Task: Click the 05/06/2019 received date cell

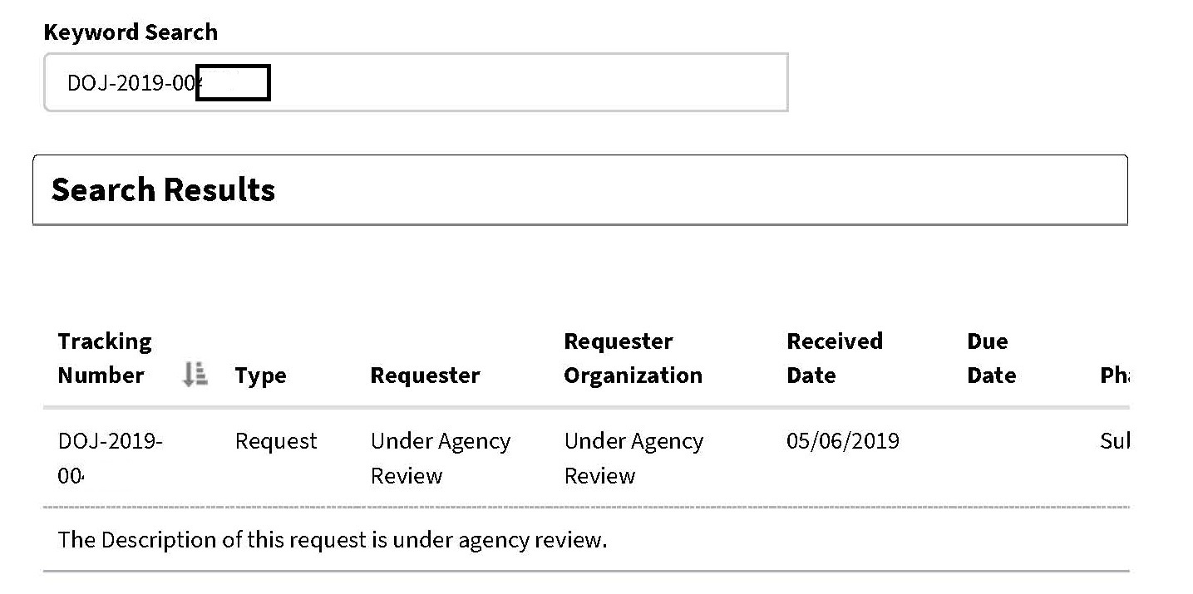Action: click(x=842, y=441)
